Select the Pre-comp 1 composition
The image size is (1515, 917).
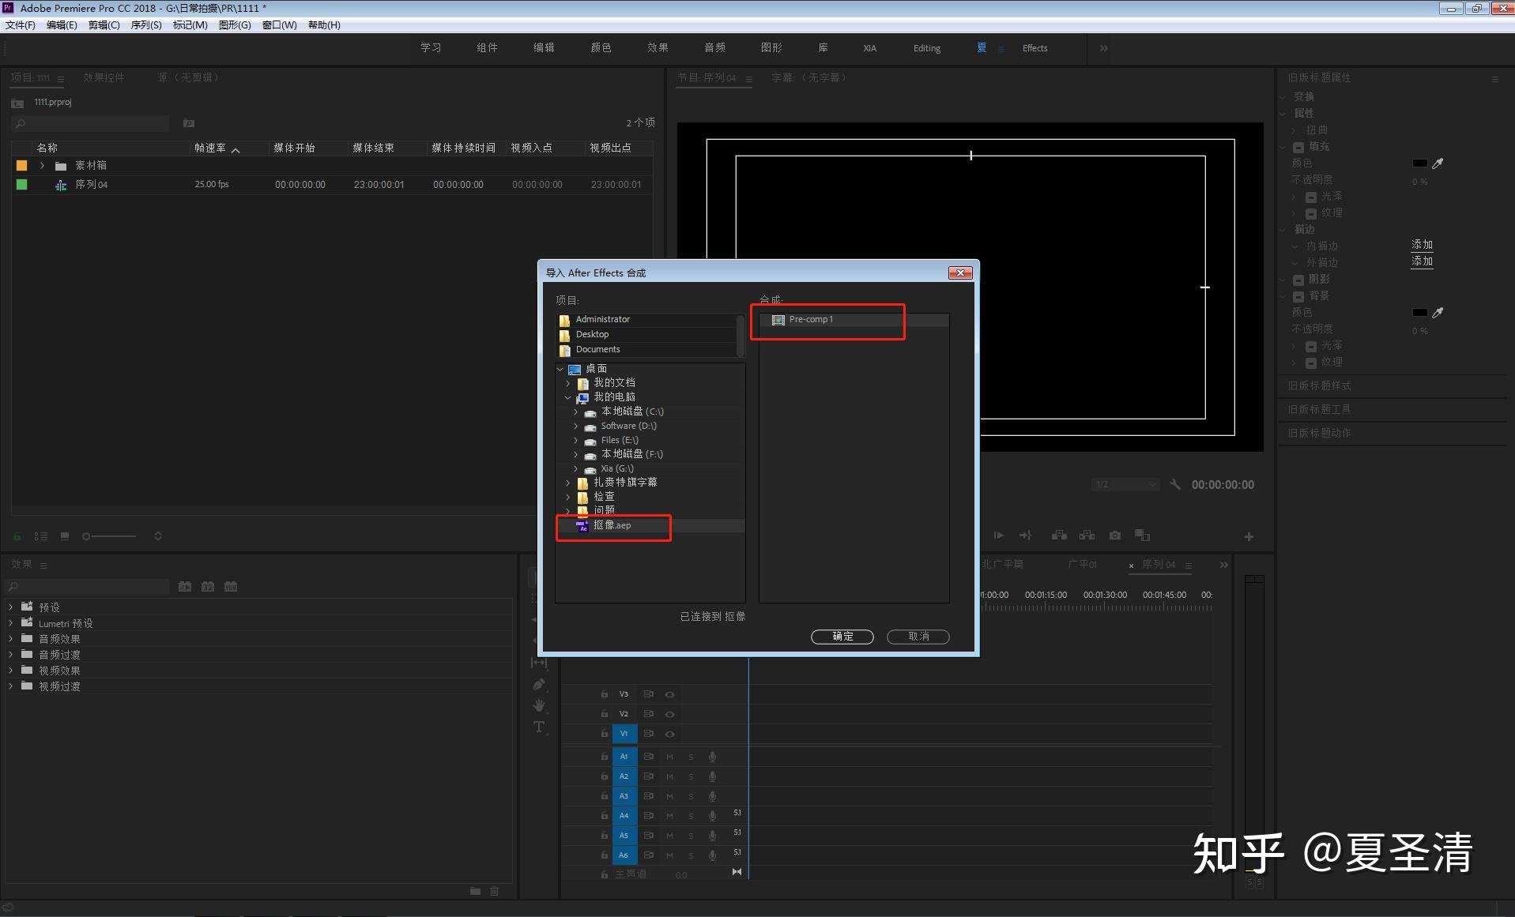(854, 320)
